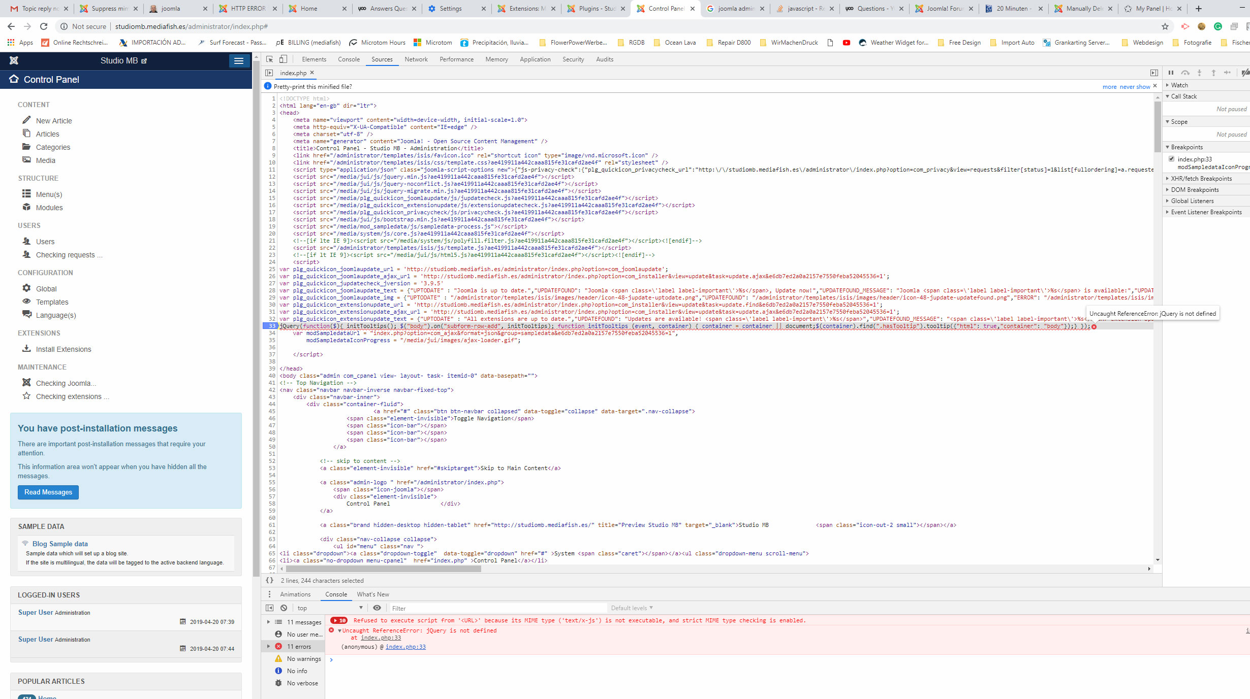1250x699 pixels.
Task: Toggle the console sidebar panel icon
Action: [x=269, y=608]
